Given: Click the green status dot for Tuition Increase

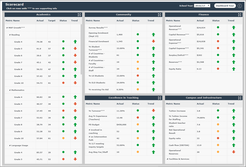Looking at the screenshot, I should pyautogui.click(x=218, y=111).
